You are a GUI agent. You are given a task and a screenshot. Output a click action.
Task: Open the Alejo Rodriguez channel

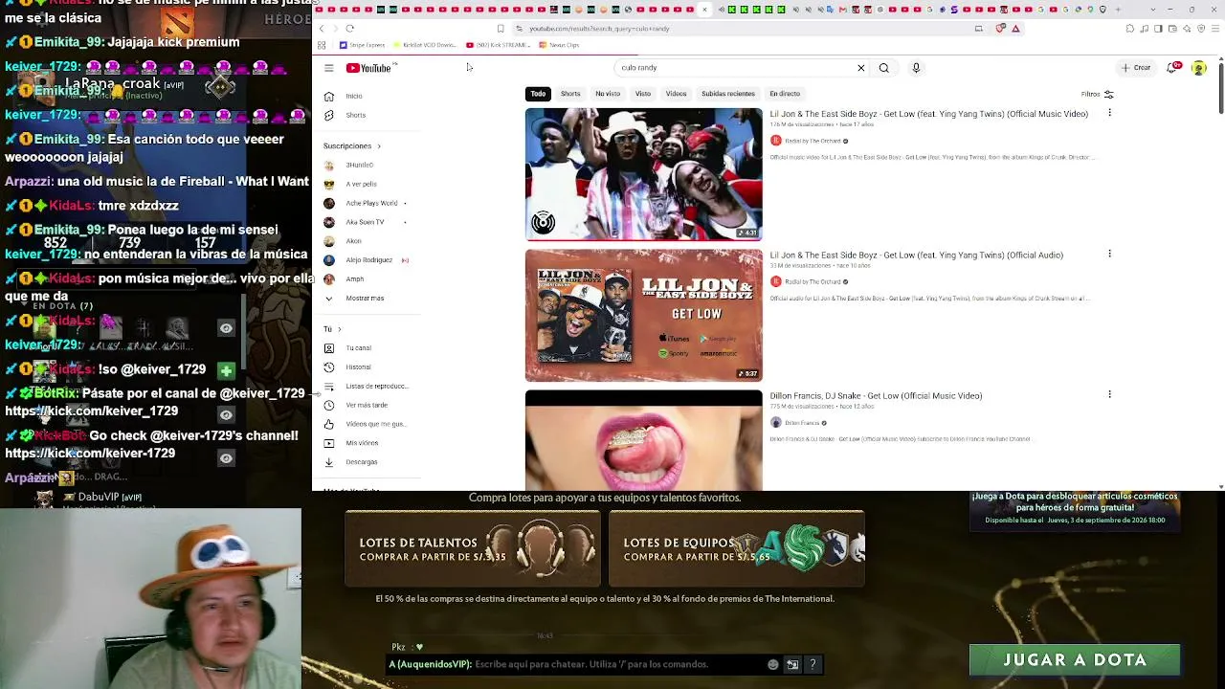click(367, 260)
